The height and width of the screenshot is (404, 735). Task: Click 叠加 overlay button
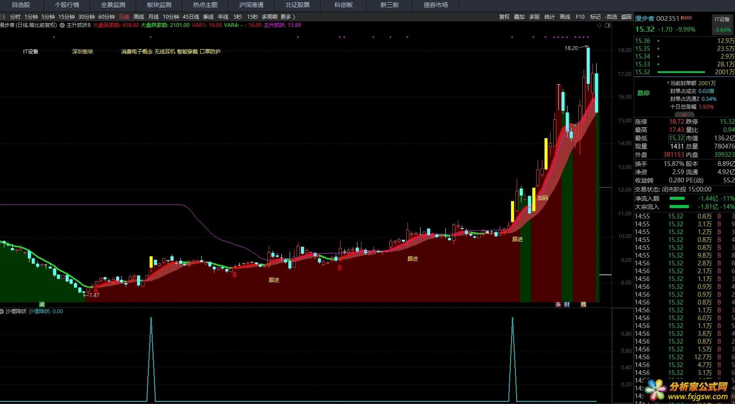519,17
